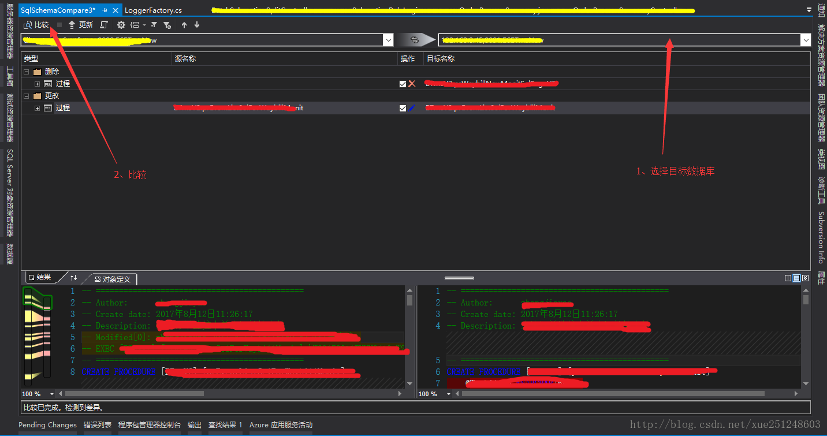Click the swap panes up-down arrows icon
The image size is (827, 436).
pyautogui.click(x=73, y=278)
